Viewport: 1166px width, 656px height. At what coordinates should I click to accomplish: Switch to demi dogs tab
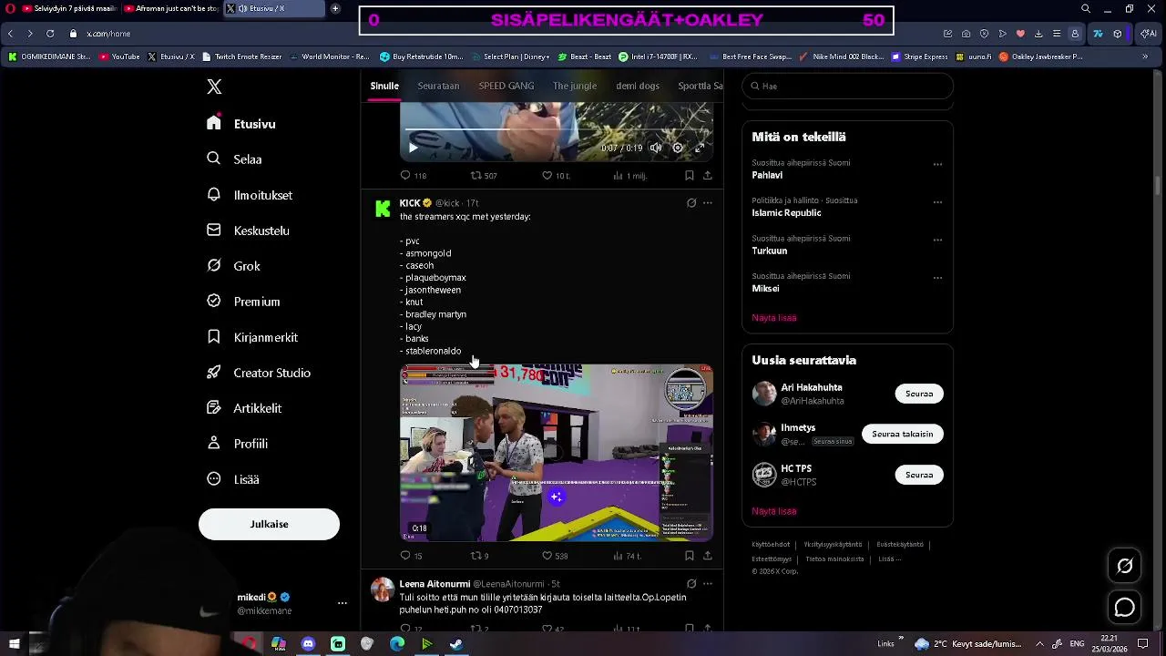(x=638, y=86)
